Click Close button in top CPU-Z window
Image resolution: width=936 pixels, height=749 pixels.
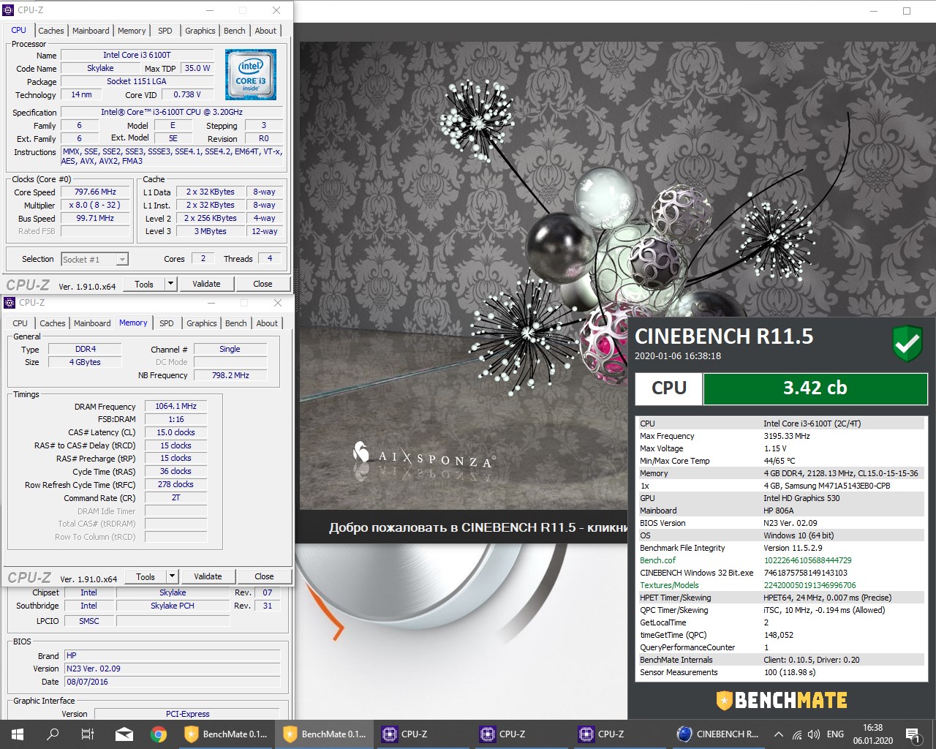tap(263, 284)
